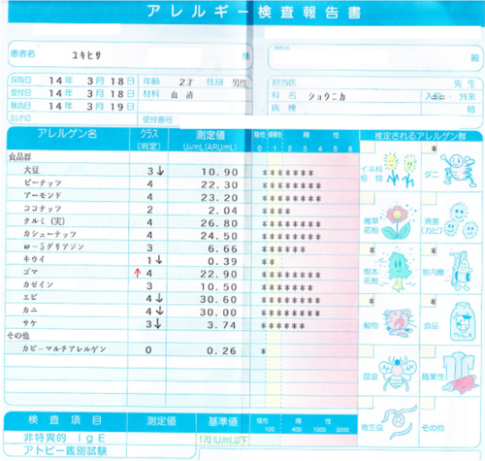Select the milk bottle illustration for 食品
Image resolution: width=485 pixels, height=461 pixels.
(x=463, y=321)
